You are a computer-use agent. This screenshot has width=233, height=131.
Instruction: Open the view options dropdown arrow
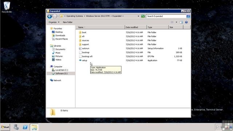pyautogui.click(x=176, y=22)
